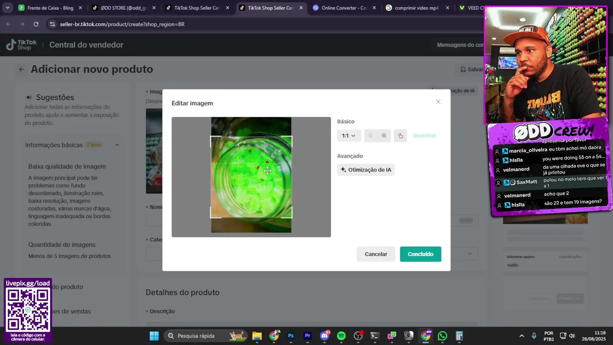
Task: Click the Baixa qualidade de imagem suggestion
Action: coord(67,166)
